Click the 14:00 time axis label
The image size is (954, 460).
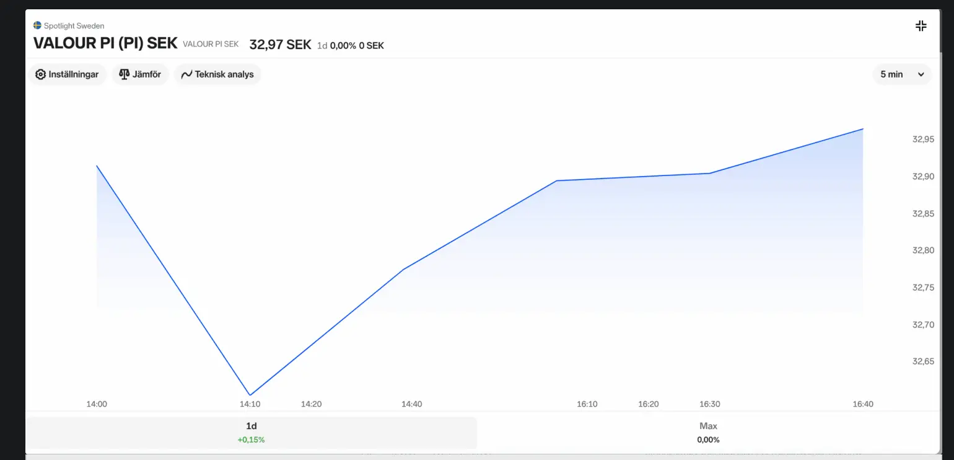(x=97, y=404)
